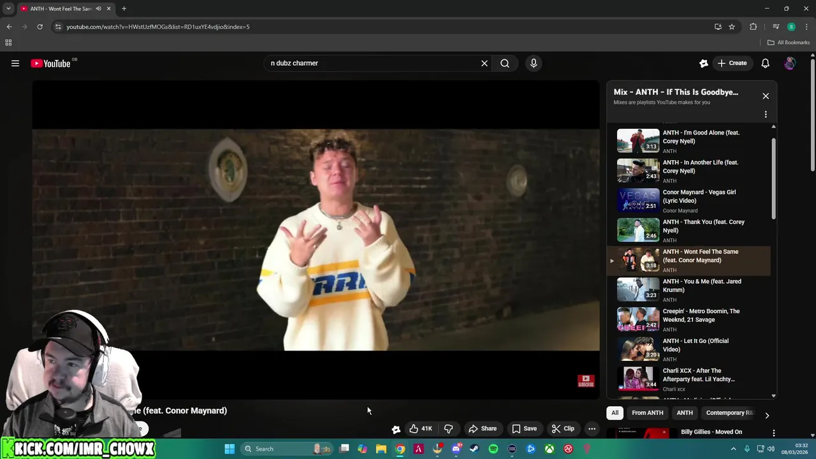The height and width of the screenshot is (459, 816).
Task: Save the video to a playlist
Action: click(x=524, y=428)
